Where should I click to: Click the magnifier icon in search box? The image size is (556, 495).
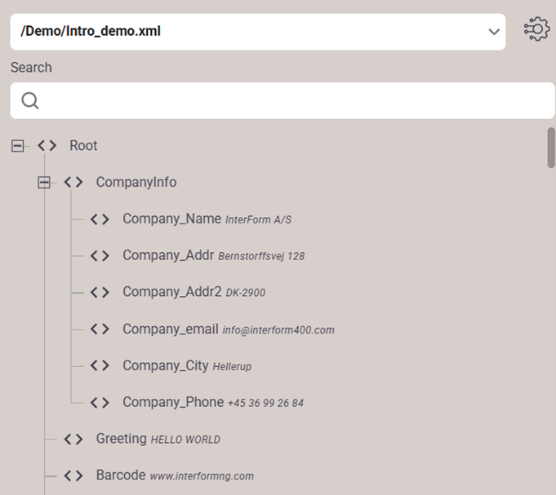click(30, 100)
